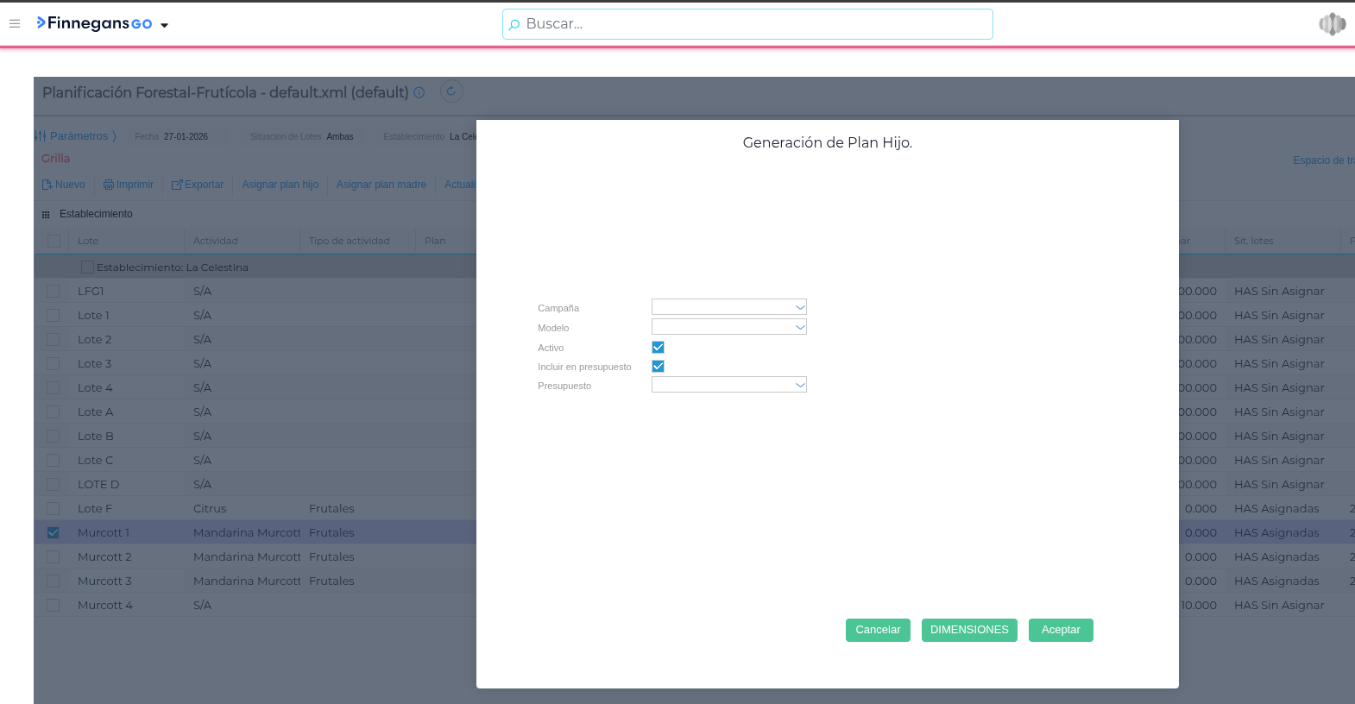Click the Buscar search field
Image resolution: width=1355 pixels, height=704 pixels.
point(747,24)
